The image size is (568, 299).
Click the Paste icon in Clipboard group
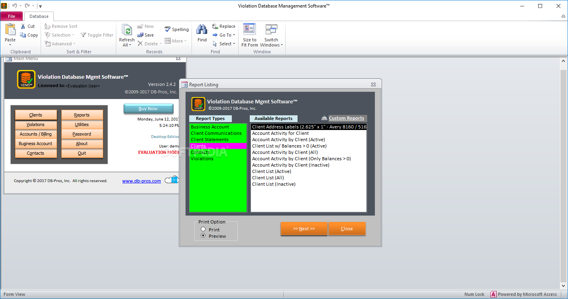(x=10, y=30)
